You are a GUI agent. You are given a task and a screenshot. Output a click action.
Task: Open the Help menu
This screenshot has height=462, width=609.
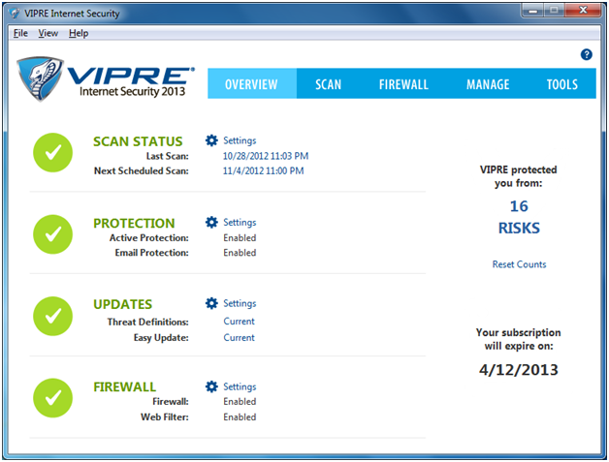[x=79, y=33]
